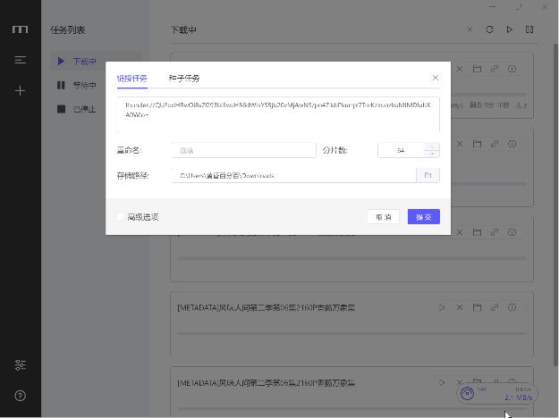Focus the 重命名 input field
Screen dimensions: 559x418
[x=244, y=150]
